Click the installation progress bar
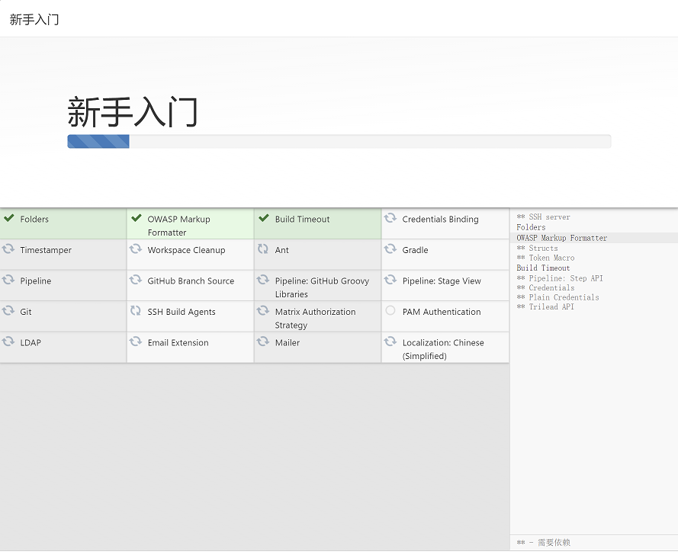Viewport: 678px width, 558px height. tap(339, 142)
